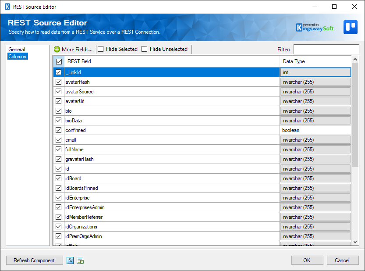Close the REST Source Editor window

click(x=354, y=7)
